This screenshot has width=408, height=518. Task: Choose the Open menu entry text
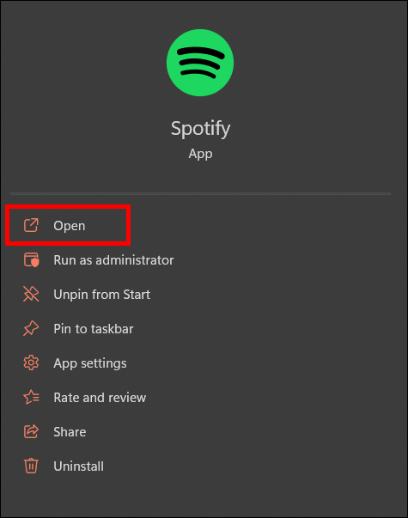(70, 226)
